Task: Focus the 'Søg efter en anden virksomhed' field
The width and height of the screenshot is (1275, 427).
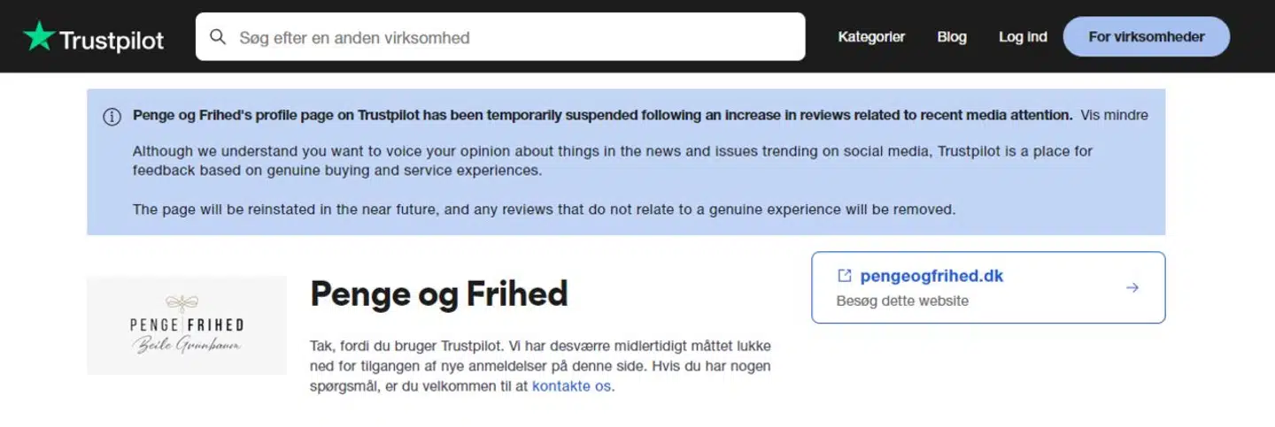Action: (514, 37)
